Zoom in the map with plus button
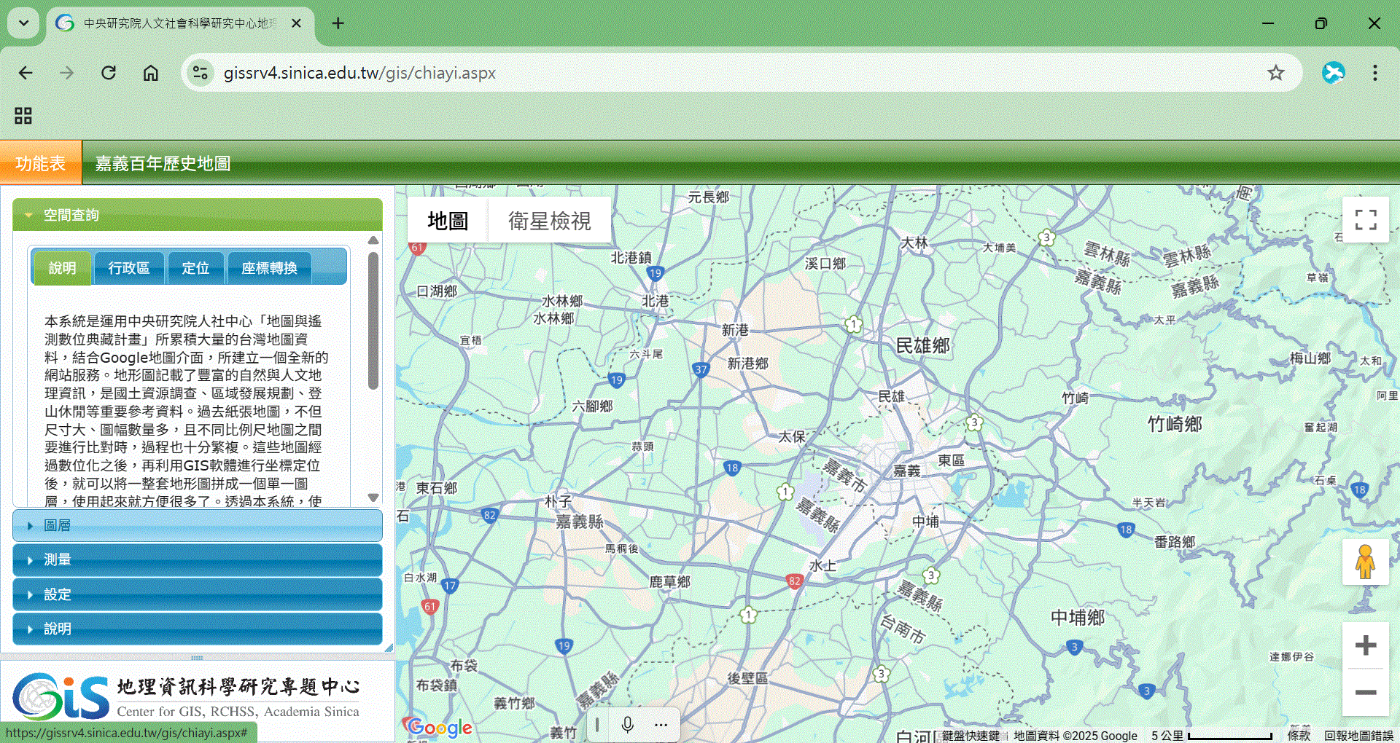Screen dimensions: 1400x743 coord(1365,645)
